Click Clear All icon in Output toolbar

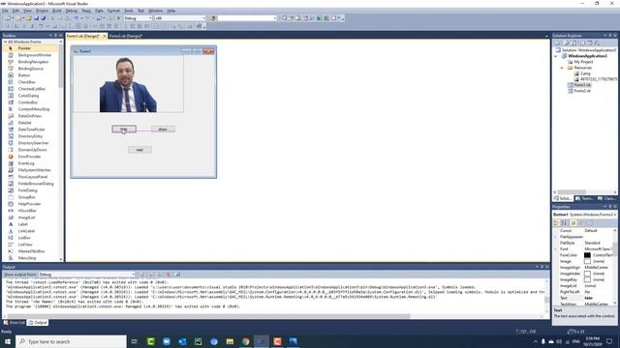(x=168, y=275)
